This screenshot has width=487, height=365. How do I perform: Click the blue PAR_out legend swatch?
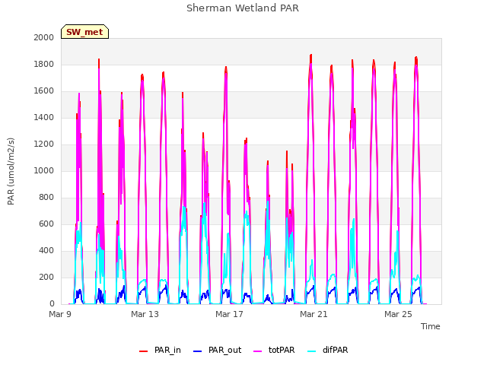198,351
